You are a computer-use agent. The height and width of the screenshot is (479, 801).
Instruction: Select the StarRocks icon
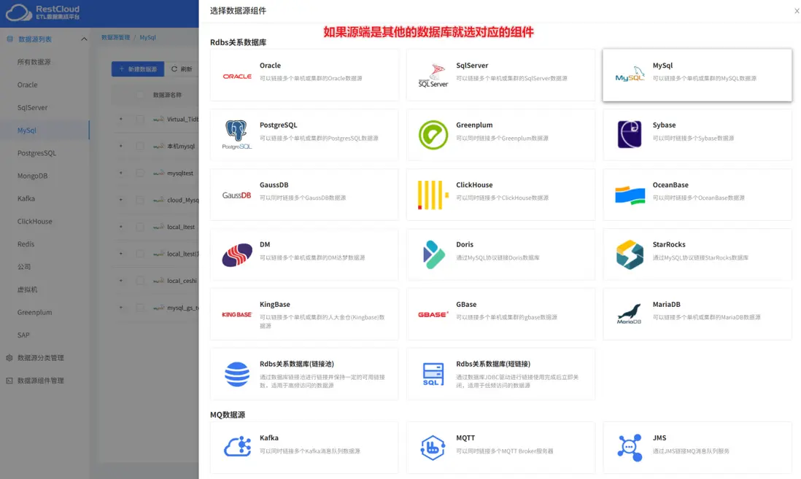[x=630, y=254]
